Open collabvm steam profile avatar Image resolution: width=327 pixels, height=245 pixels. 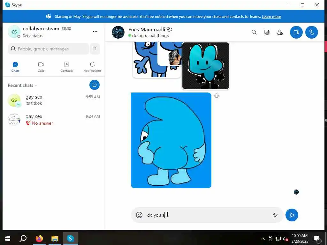(14, 32)
